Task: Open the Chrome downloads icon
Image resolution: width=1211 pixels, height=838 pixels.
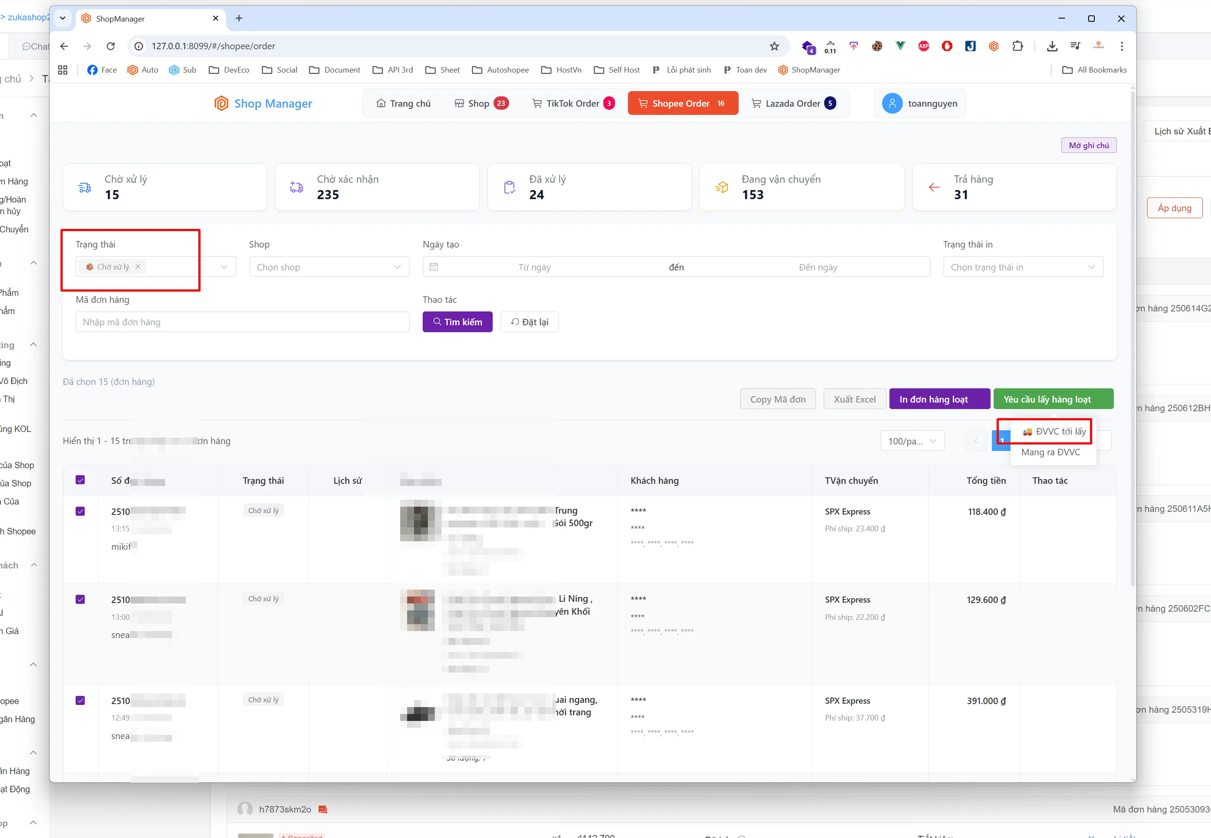Action: point(1052,46)
